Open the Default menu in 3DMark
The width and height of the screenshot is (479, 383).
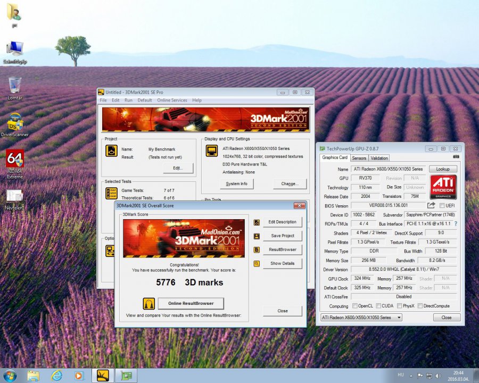point(144,100)
